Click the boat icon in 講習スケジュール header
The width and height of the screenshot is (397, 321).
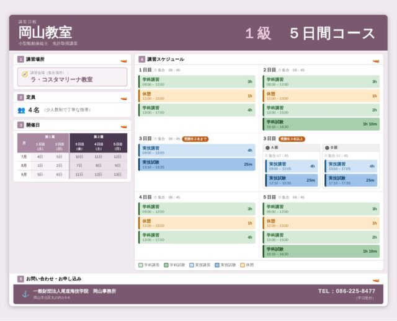[376, 61]
